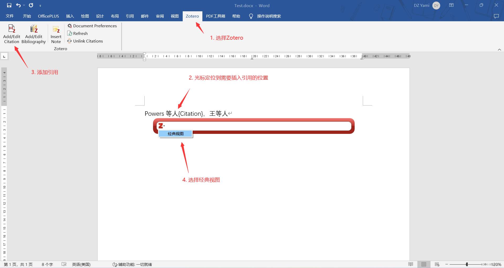Image resolution: width=504 pixels, height=268 pixels.
Task: Click the {Citation} placeholder text in document
Action: pyautogui.click(x=191, y=114)
